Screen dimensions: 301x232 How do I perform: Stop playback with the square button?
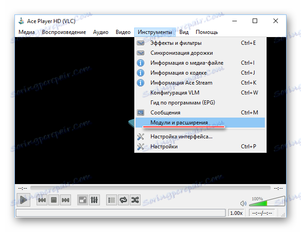(54, 200)
